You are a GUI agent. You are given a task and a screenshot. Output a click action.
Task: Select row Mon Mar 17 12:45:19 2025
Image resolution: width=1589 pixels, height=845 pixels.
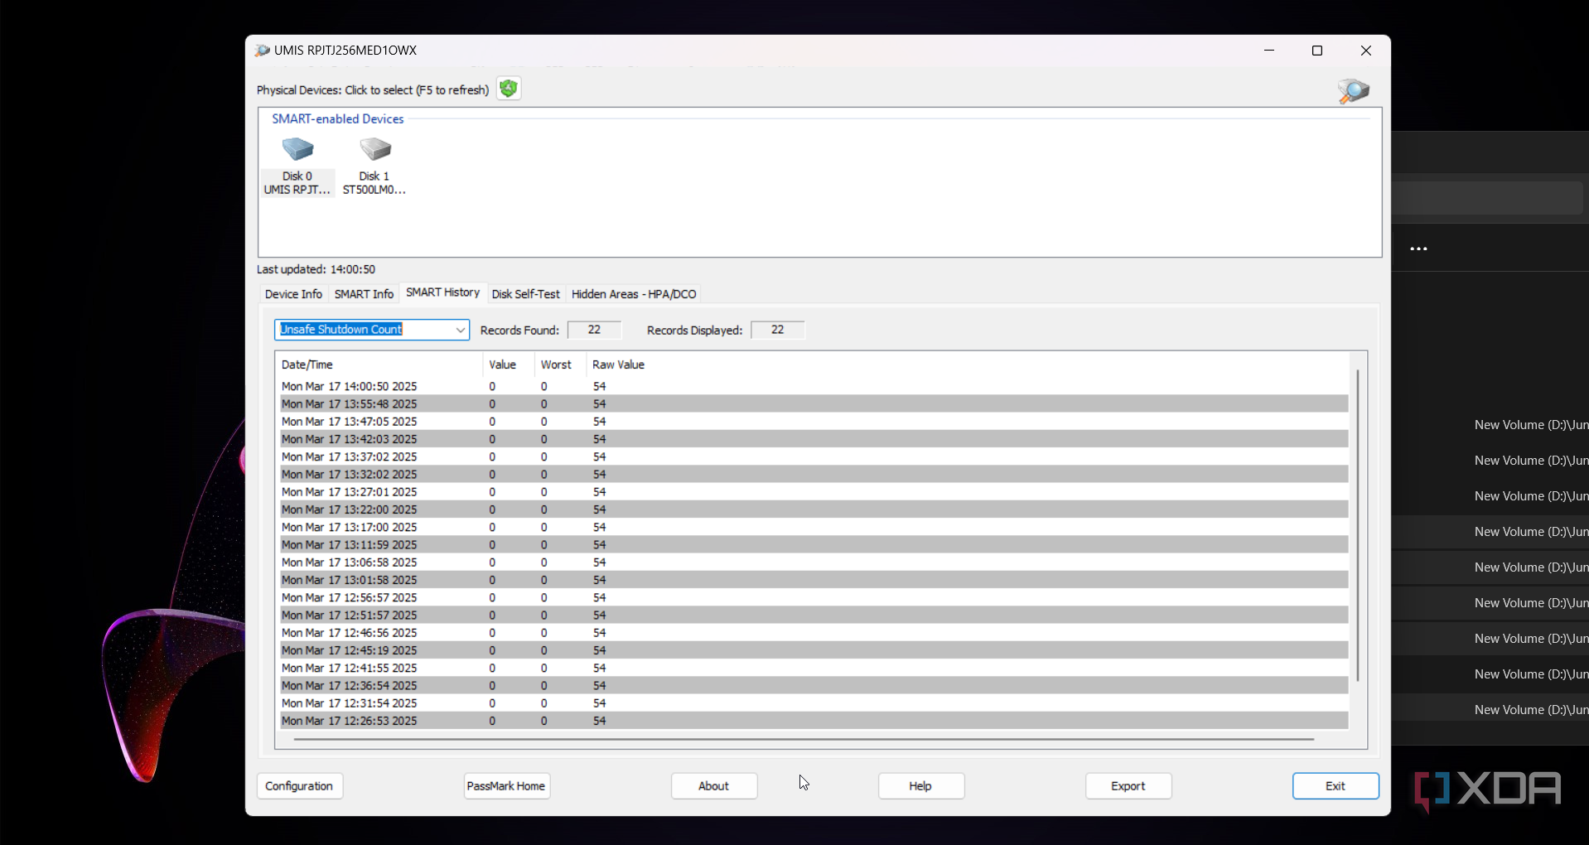(x=814, y=650)
